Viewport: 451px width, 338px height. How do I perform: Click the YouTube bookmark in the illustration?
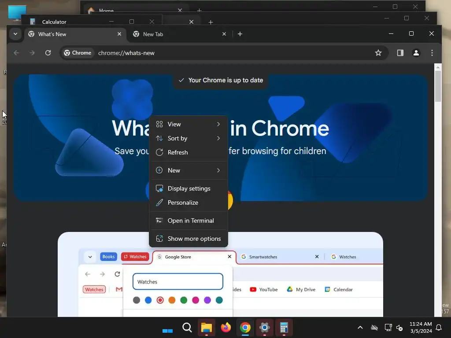pyautogui.click(x=264, y=290)
